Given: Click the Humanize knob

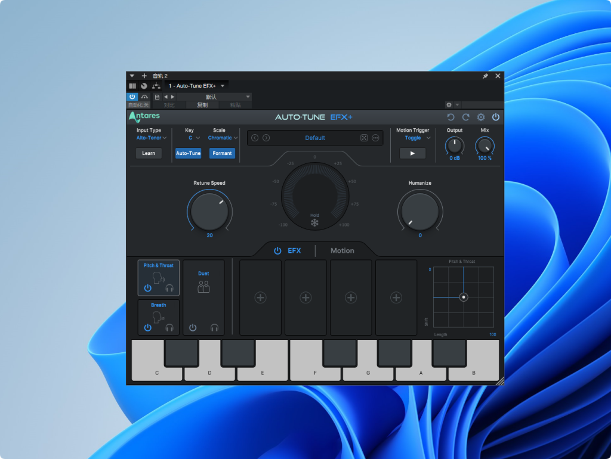Looking at the screenshot, I should (420, 212).
